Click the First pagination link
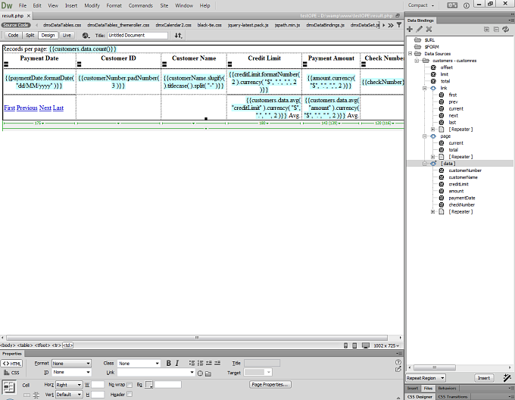 click(10, 108)
